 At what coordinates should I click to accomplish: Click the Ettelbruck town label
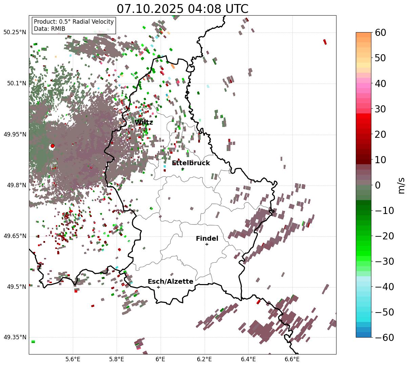[191, 163]
